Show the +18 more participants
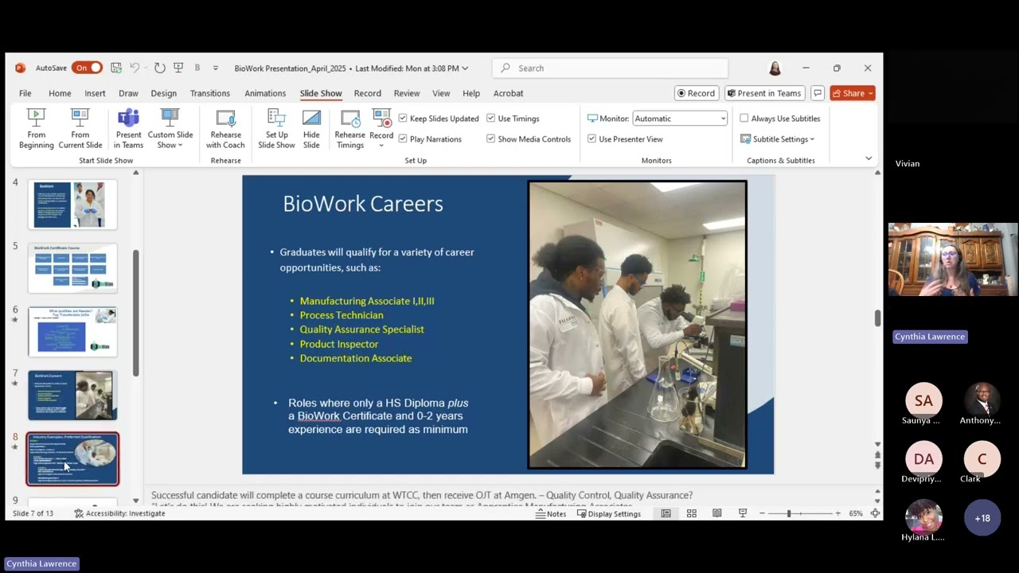This screenshot has width=1019, height=573. [982, 518]
